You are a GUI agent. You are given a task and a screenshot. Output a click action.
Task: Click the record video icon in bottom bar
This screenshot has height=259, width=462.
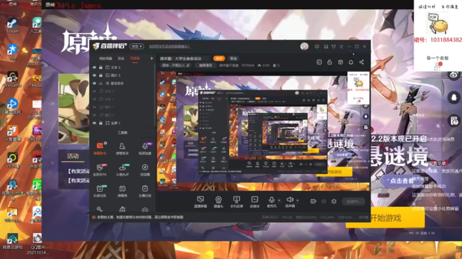[313, 201]
